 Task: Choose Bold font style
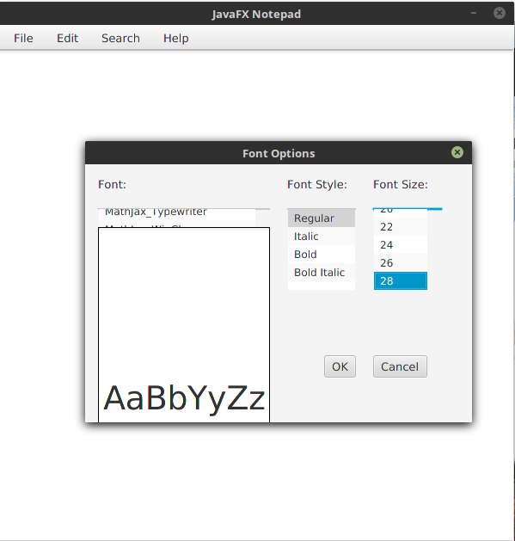(x=322, y=255)
